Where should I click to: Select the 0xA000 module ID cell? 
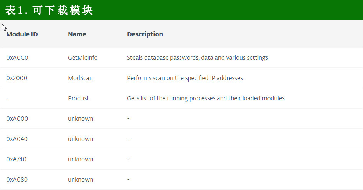tap(17, 119)
